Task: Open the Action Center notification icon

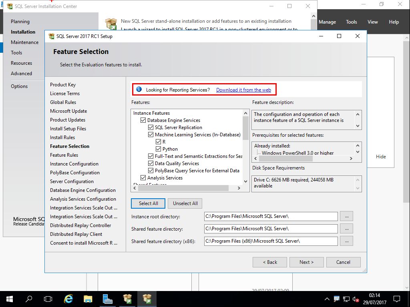Action: pyautogui.click(x=397, y=299)
